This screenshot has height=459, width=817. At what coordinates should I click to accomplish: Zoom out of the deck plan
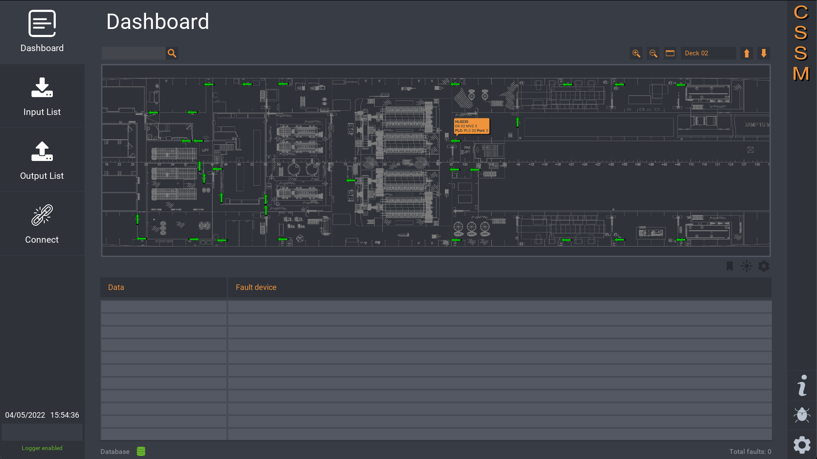[x=653, y=53]
